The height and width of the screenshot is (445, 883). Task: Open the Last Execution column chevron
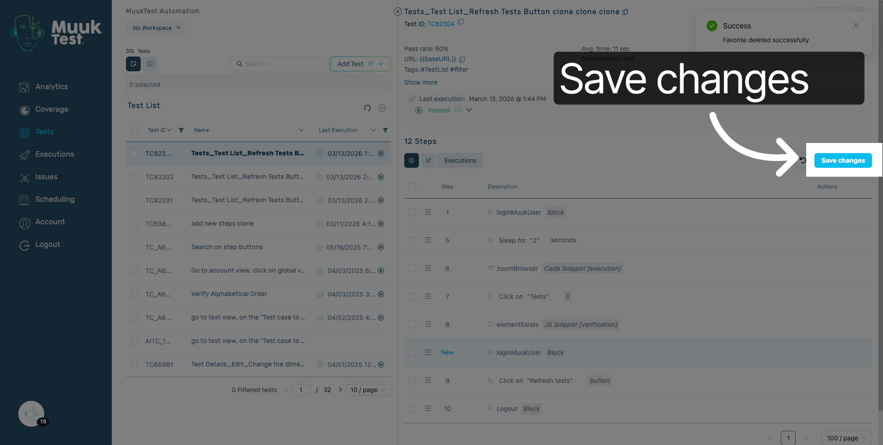pyautogui.click(x=373, y=130)
